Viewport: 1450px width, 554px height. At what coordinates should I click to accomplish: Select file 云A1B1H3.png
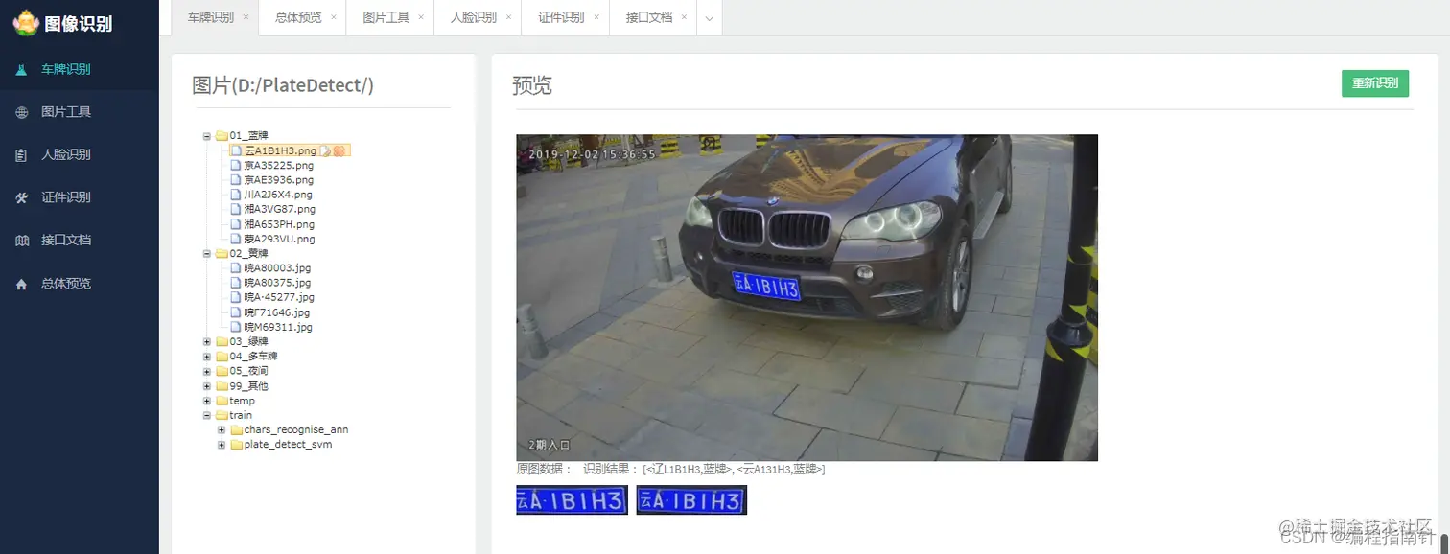tap(280, 150)
